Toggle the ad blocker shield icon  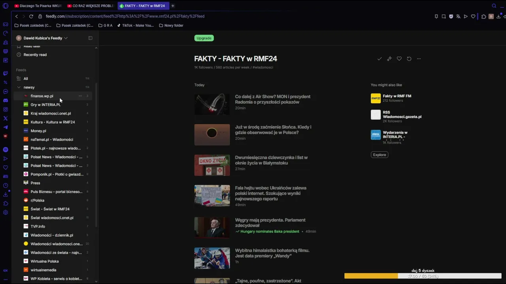click(x=451, y=17)
